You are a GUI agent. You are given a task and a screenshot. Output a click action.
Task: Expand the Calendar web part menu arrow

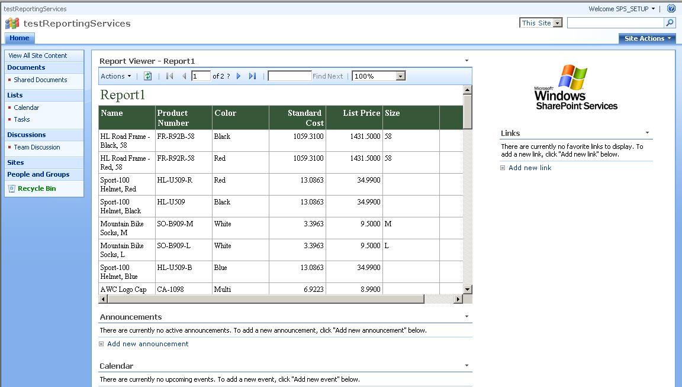pos(467,366)
